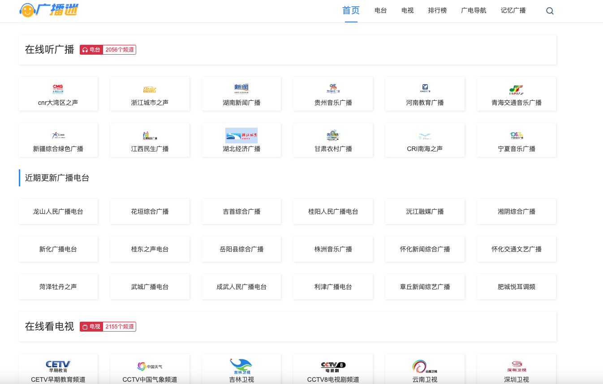The height and width of the screenshot is (384, 603).
Task: Open the 龙山人民广播电台 link
Action: (58, 211)
